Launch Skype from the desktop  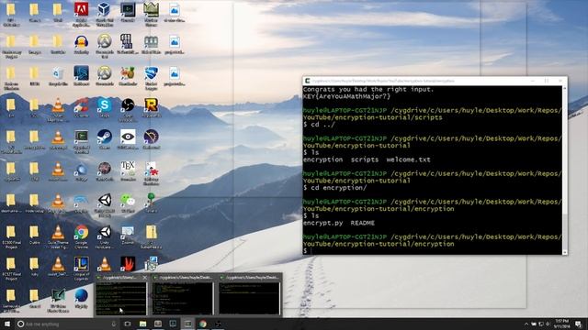104,108
